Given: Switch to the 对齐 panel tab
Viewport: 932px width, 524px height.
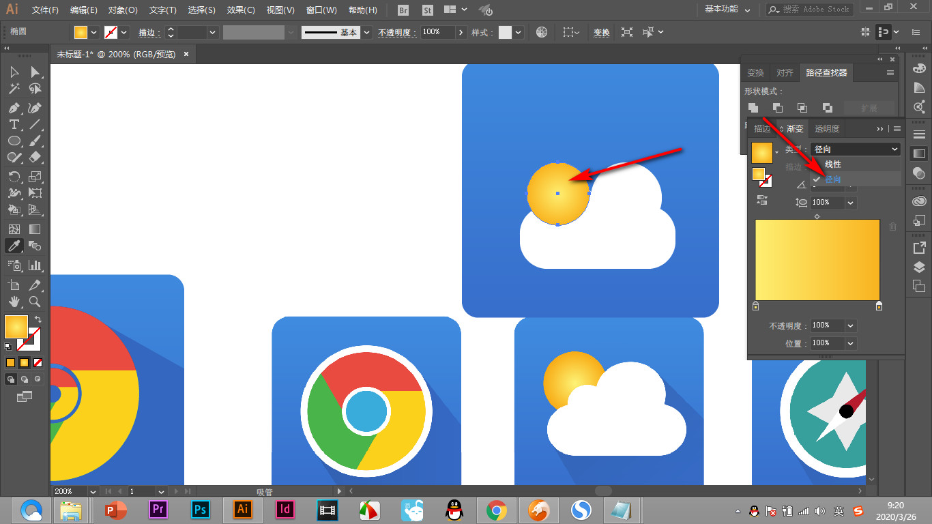Looking at the screenshot, I should [x=785, y=72].
